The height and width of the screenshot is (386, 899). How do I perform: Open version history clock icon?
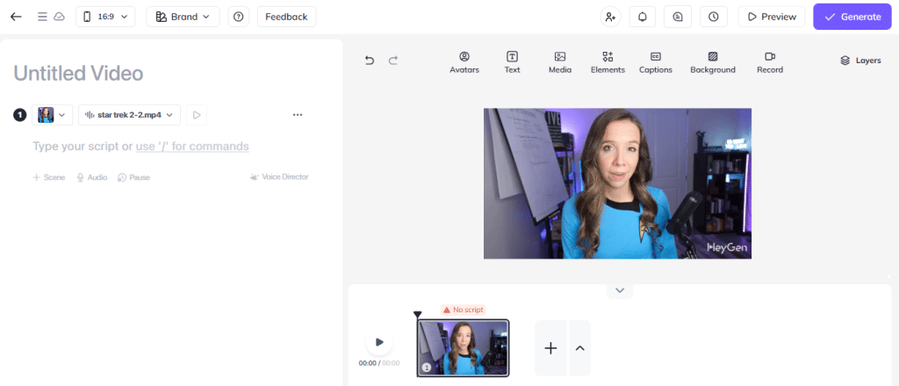pyautogui.click(x=714, y=17)
